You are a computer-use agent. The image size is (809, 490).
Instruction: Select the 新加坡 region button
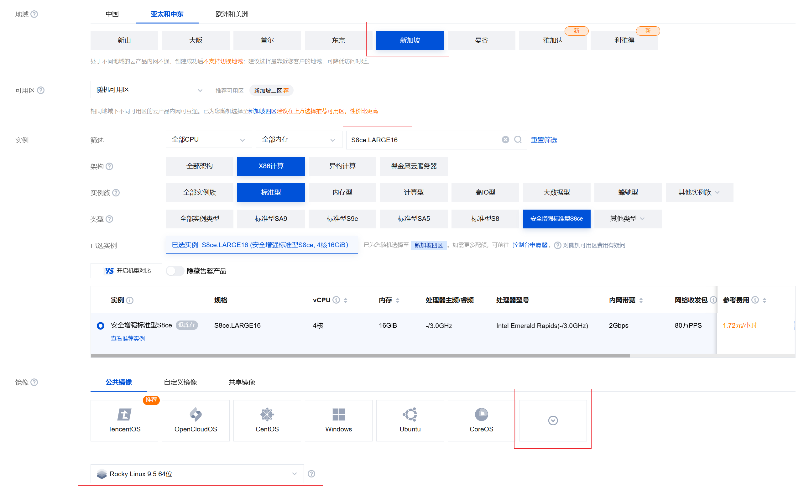(410, 40)
